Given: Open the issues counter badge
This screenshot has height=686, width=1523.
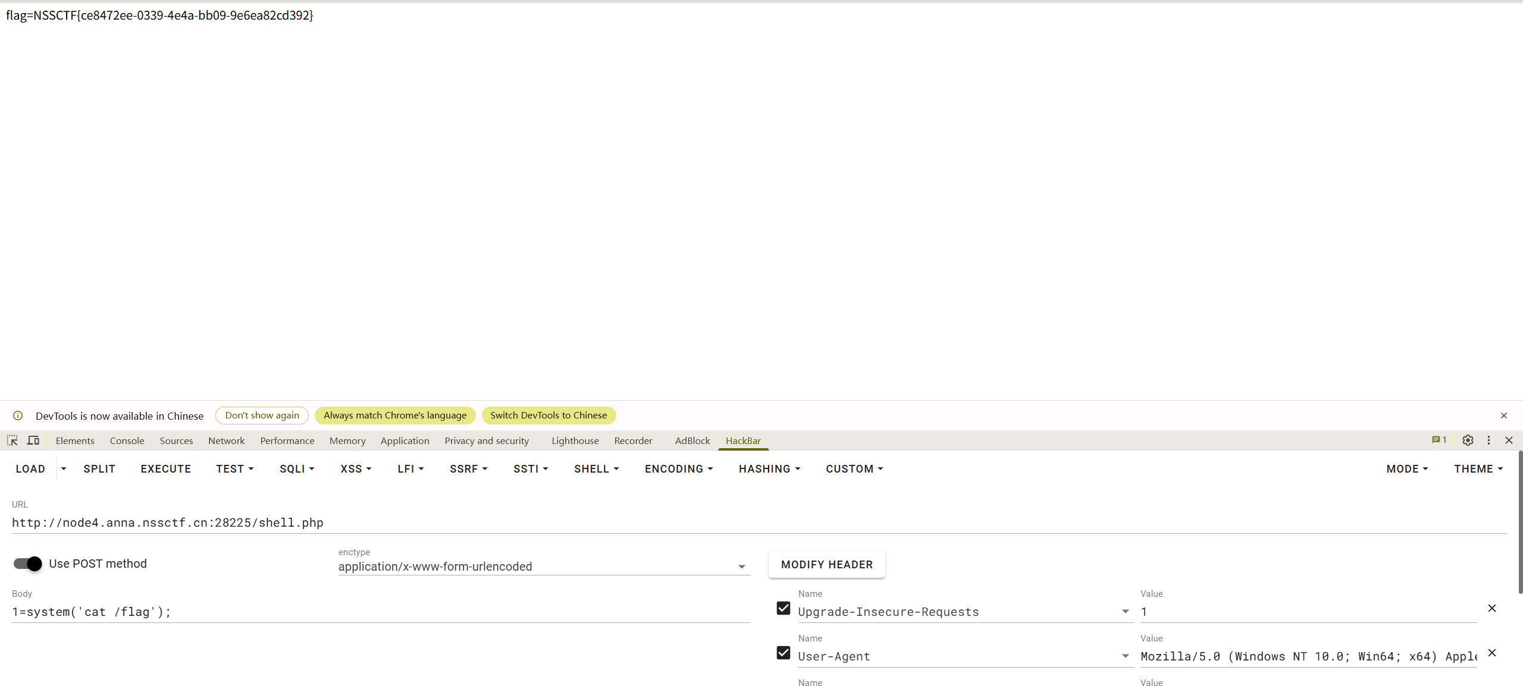Looking at the screenshot, I should tap(1439, 440).
